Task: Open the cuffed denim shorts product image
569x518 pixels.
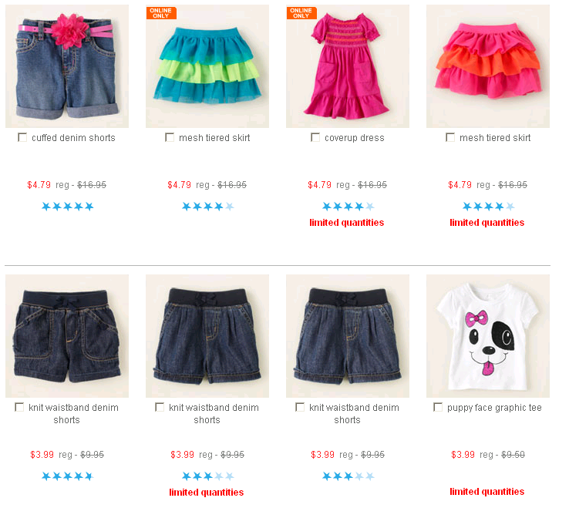Action: [x=67, y=66]
